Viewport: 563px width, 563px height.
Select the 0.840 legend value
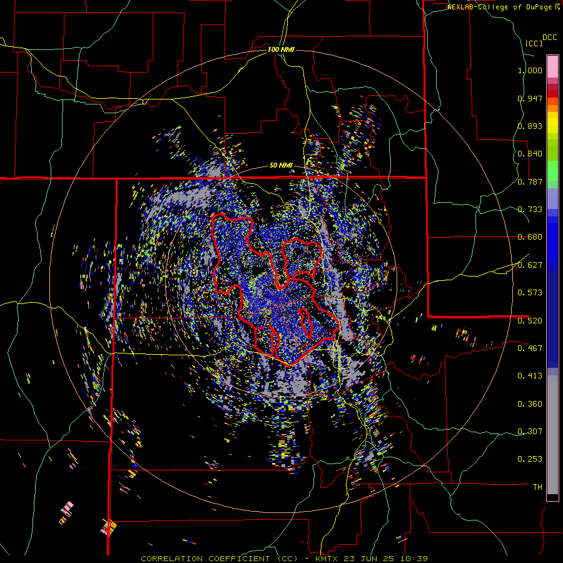pos(530,154)
